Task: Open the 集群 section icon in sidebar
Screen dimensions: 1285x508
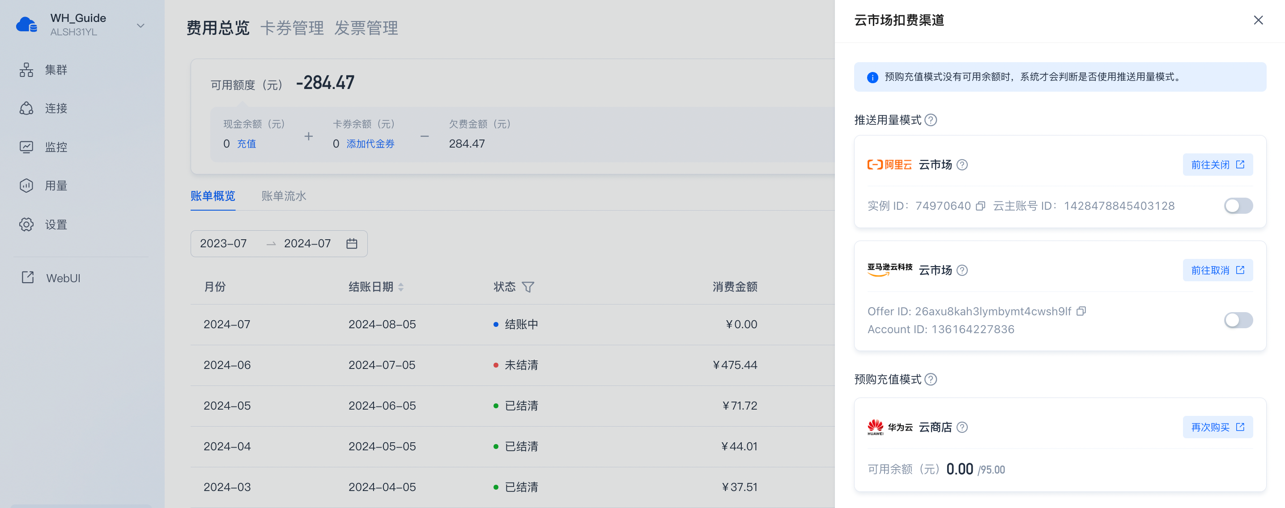Action: (26, 70)
